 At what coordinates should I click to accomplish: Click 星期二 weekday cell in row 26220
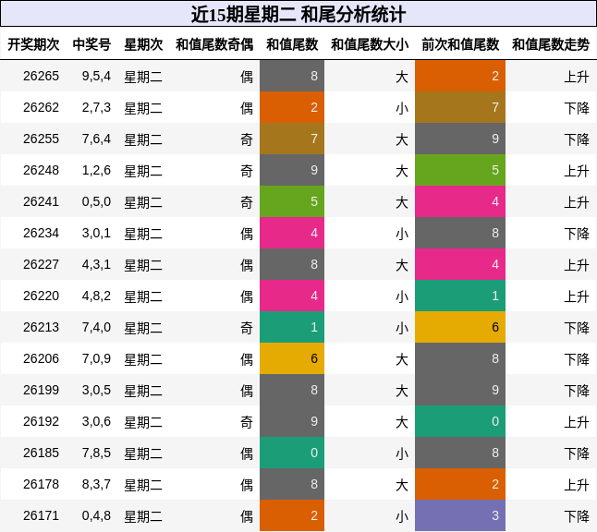pyautogui.click(x=143, y=296)
